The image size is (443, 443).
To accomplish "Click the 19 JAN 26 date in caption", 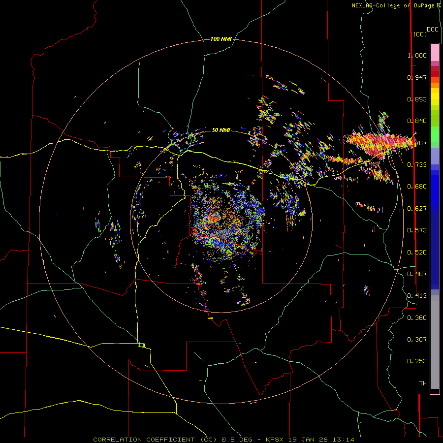I will (x=308, y=440).
